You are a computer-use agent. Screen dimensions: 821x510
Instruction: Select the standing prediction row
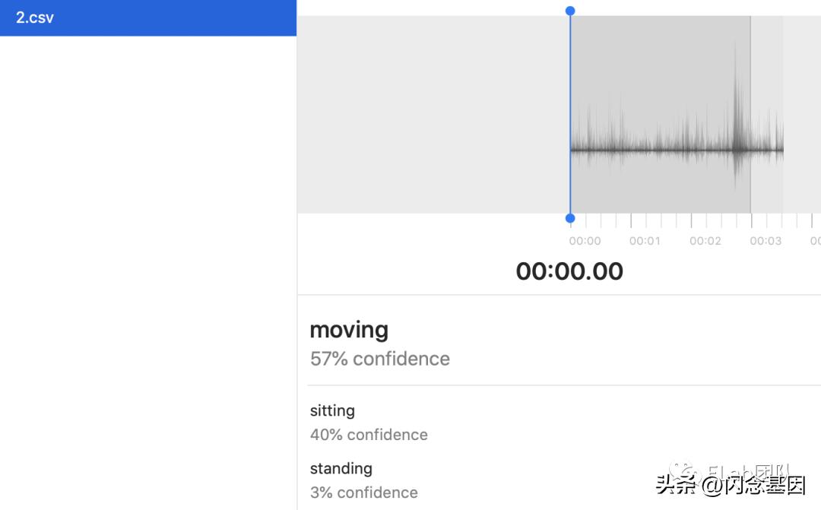pos(341,468)
